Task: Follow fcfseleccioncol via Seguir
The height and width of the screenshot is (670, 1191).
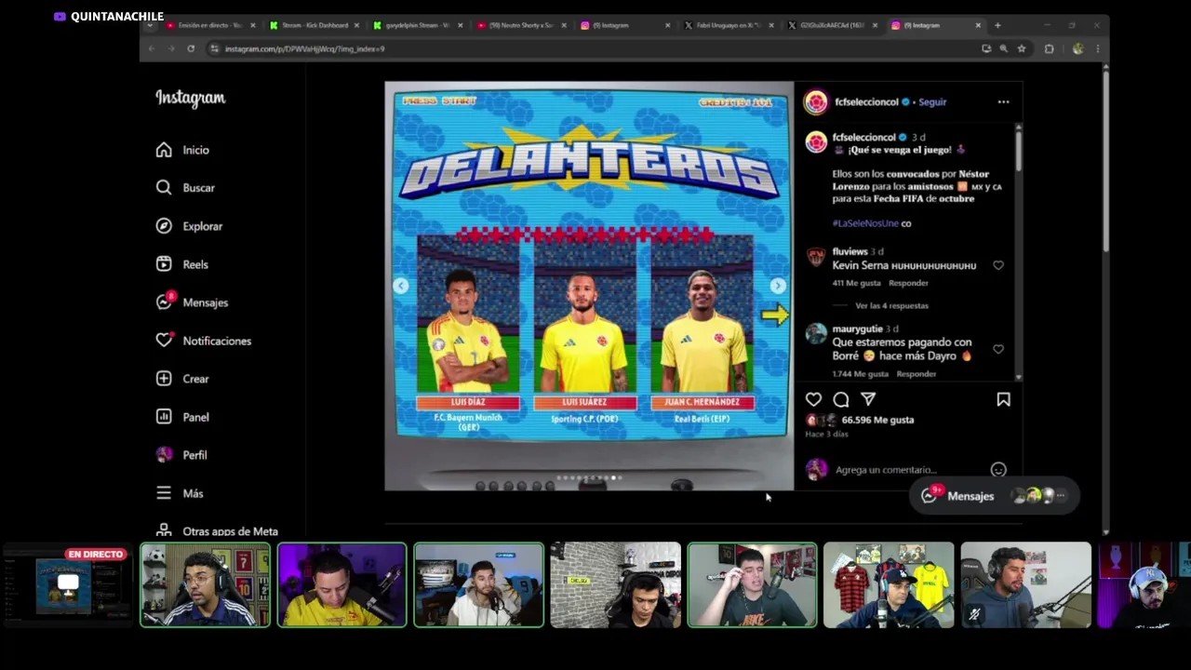Action: click(x=932, y=102)
